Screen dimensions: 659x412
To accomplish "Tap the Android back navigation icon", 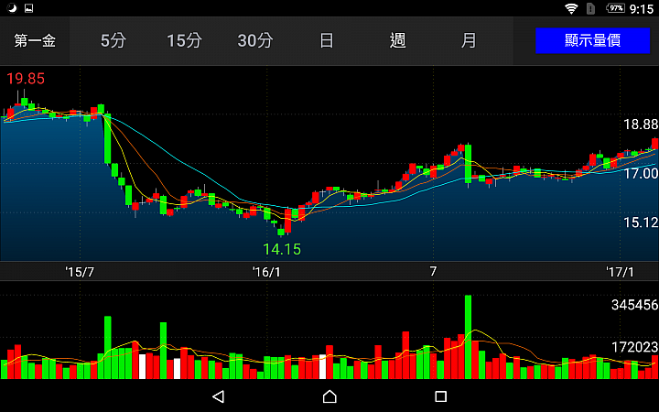I will coord(219,396).
